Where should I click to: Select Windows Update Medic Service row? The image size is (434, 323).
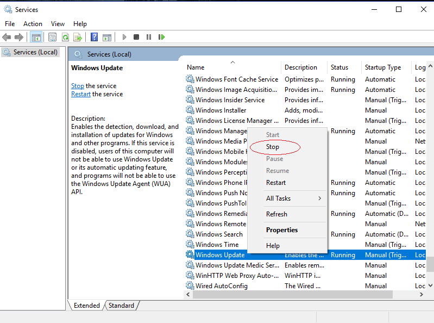[x=306, y=265]
